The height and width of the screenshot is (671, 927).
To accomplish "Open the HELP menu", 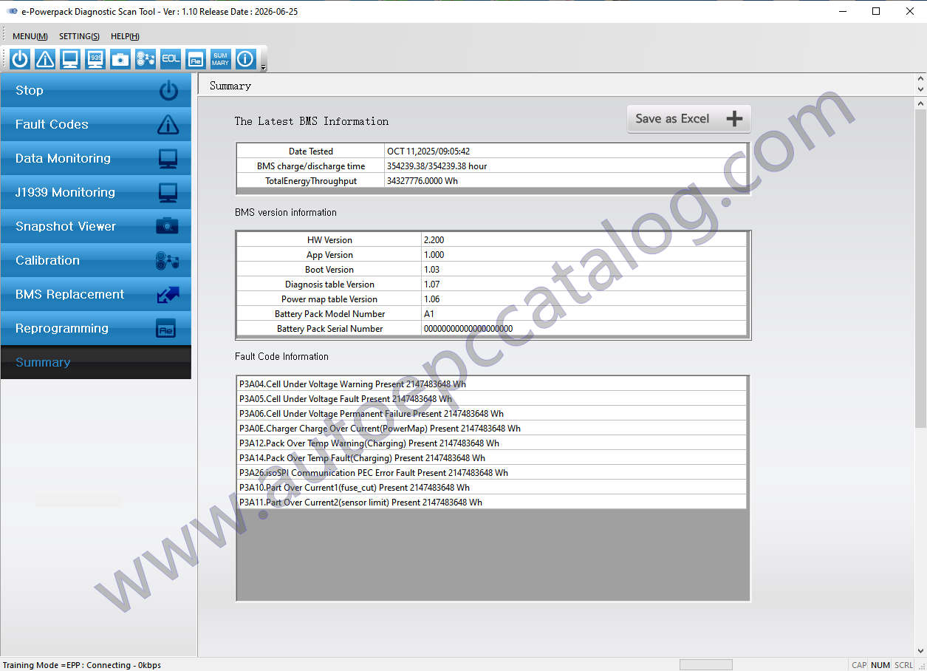I will pos(125,36).
